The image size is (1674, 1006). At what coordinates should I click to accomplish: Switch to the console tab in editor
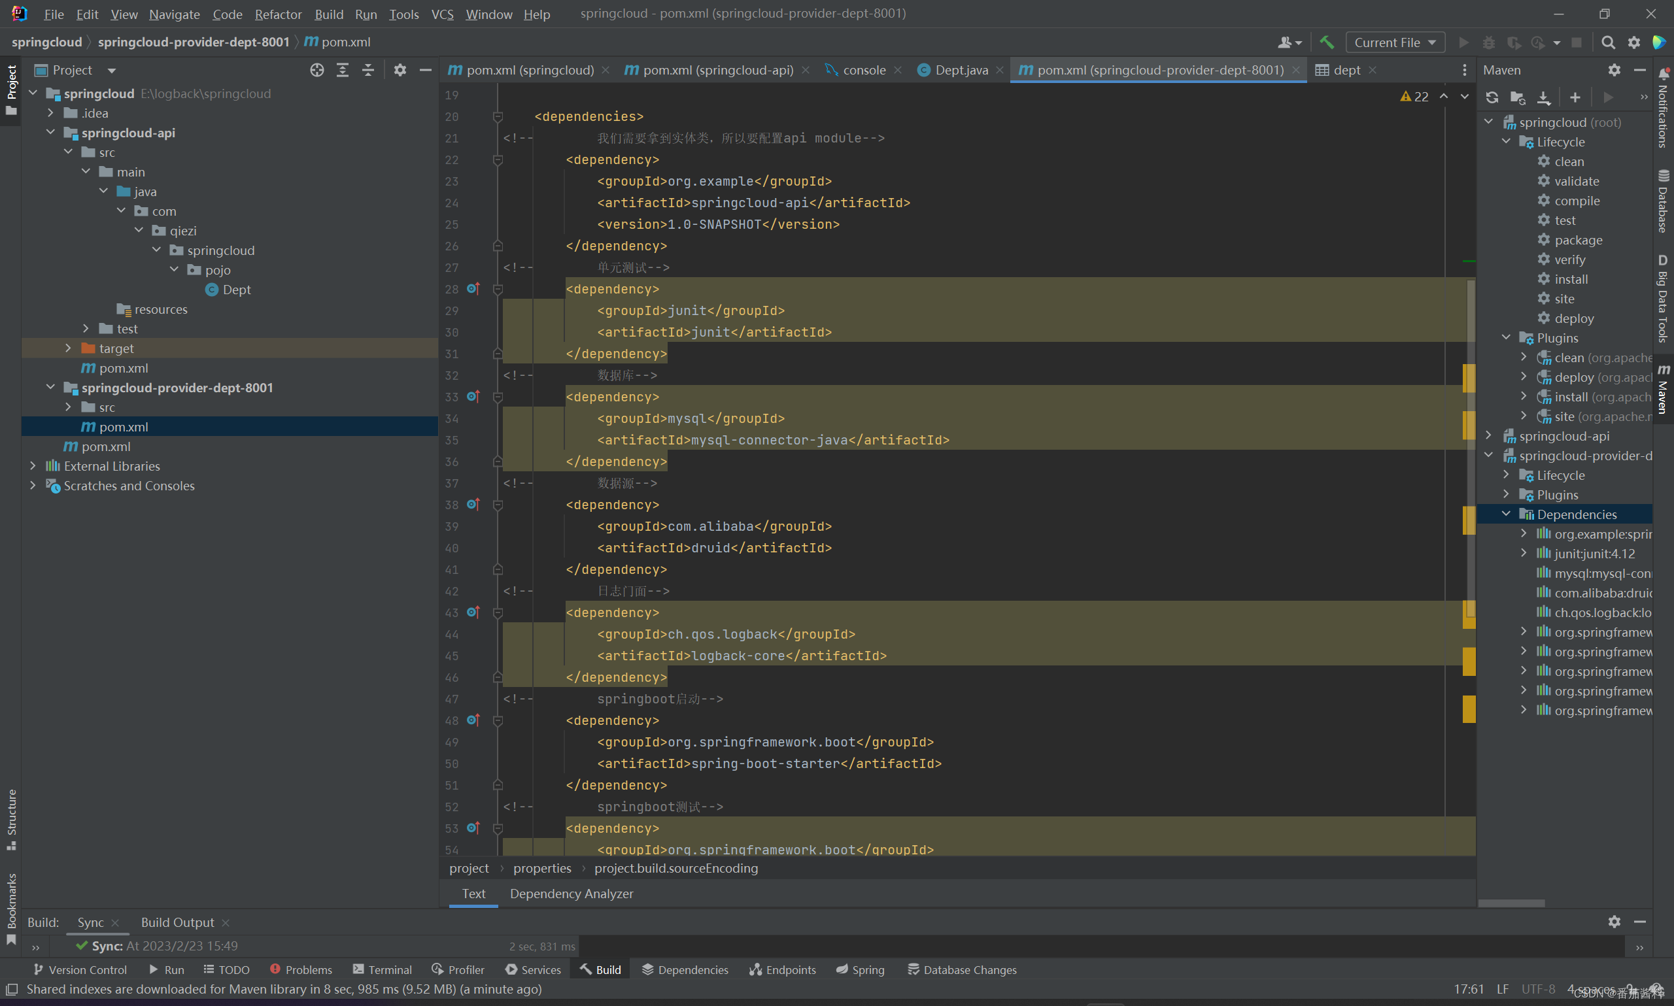[x=864, y=68]
